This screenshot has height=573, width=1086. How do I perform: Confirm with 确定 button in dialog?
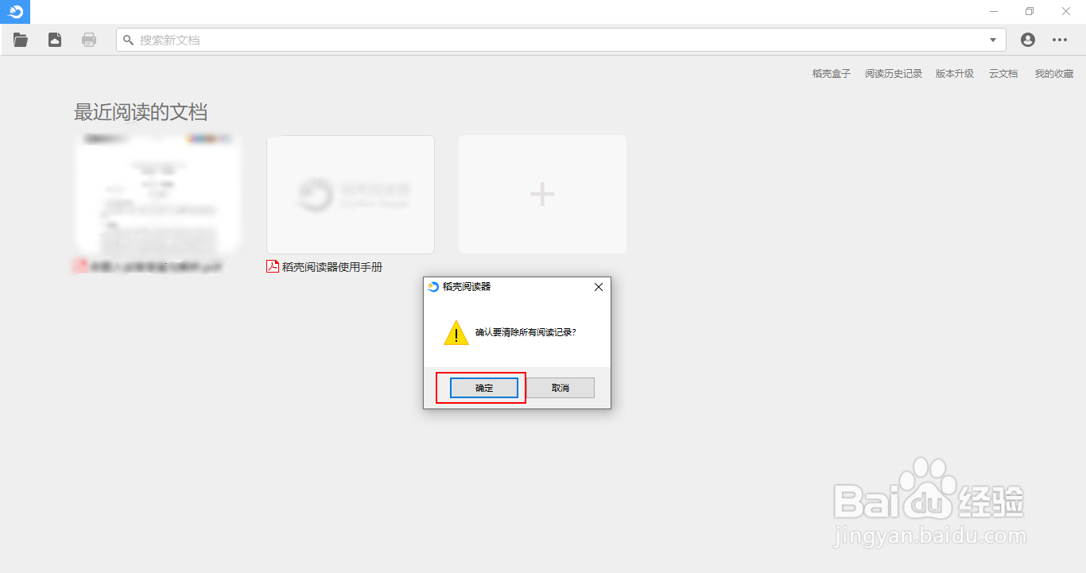point(484,388)
